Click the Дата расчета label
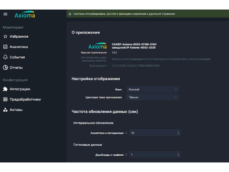Viewport: 229px width, 172px height. 98,65
